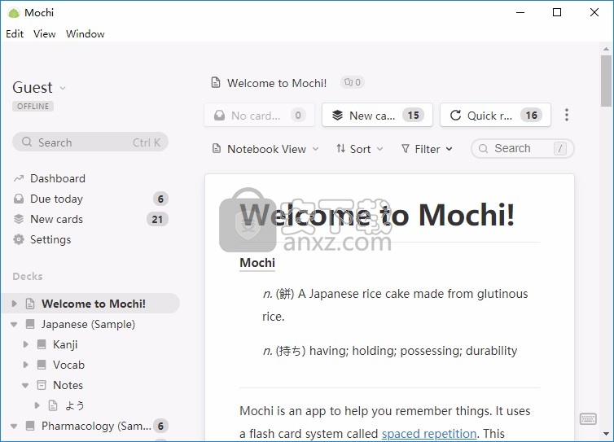
Task: Click the scrollbar up arrow
Action: tap(606, 50)
